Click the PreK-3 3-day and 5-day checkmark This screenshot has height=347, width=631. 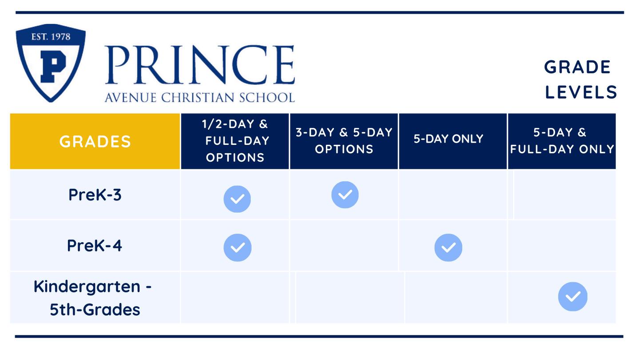click(x=345, y=195)
